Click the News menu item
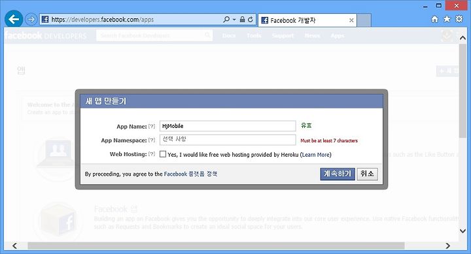471x254 pixels. click(x=312, y=36)
